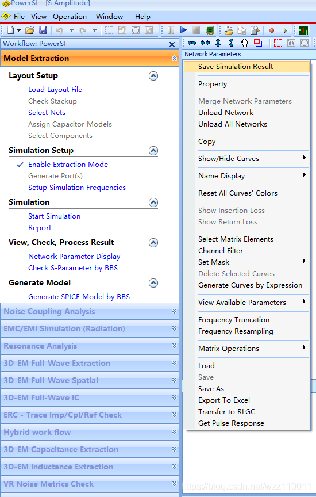The image size is (316, 497).
Task: Open the View menu
Action: click(x=38, y=17)
